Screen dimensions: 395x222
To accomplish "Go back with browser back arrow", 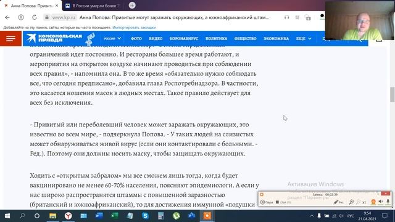I will [7, 17].
